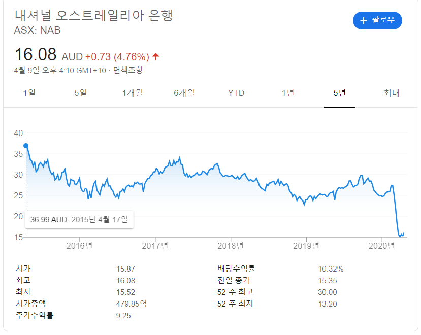
Task: Show the 1년 range tab
Action: [288, 93]
